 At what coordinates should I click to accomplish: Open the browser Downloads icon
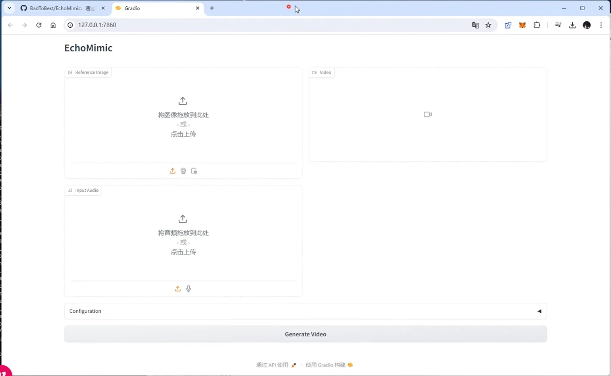pyautogui.click(x=572, y=25)
